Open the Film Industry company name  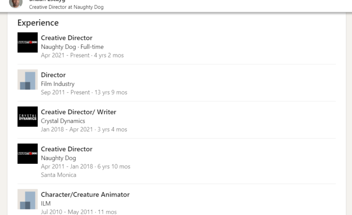click(x=58, y=84)
